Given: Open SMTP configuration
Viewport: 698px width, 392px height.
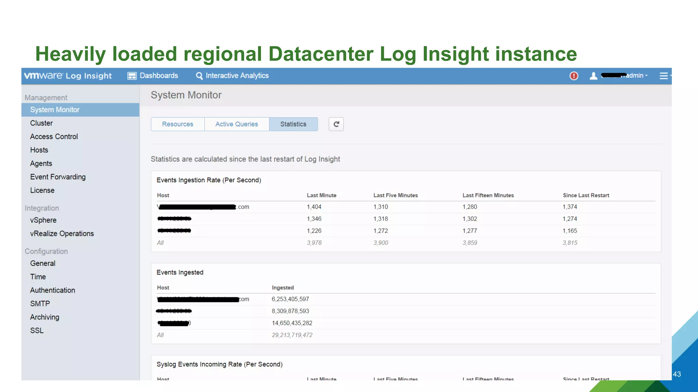Looking at the screenshot, I should click(x=40, y=304).
